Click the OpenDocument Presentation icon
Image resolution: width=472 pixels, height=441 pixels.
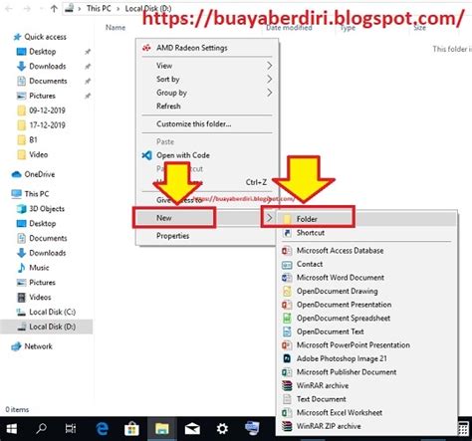tap(287, 305)
